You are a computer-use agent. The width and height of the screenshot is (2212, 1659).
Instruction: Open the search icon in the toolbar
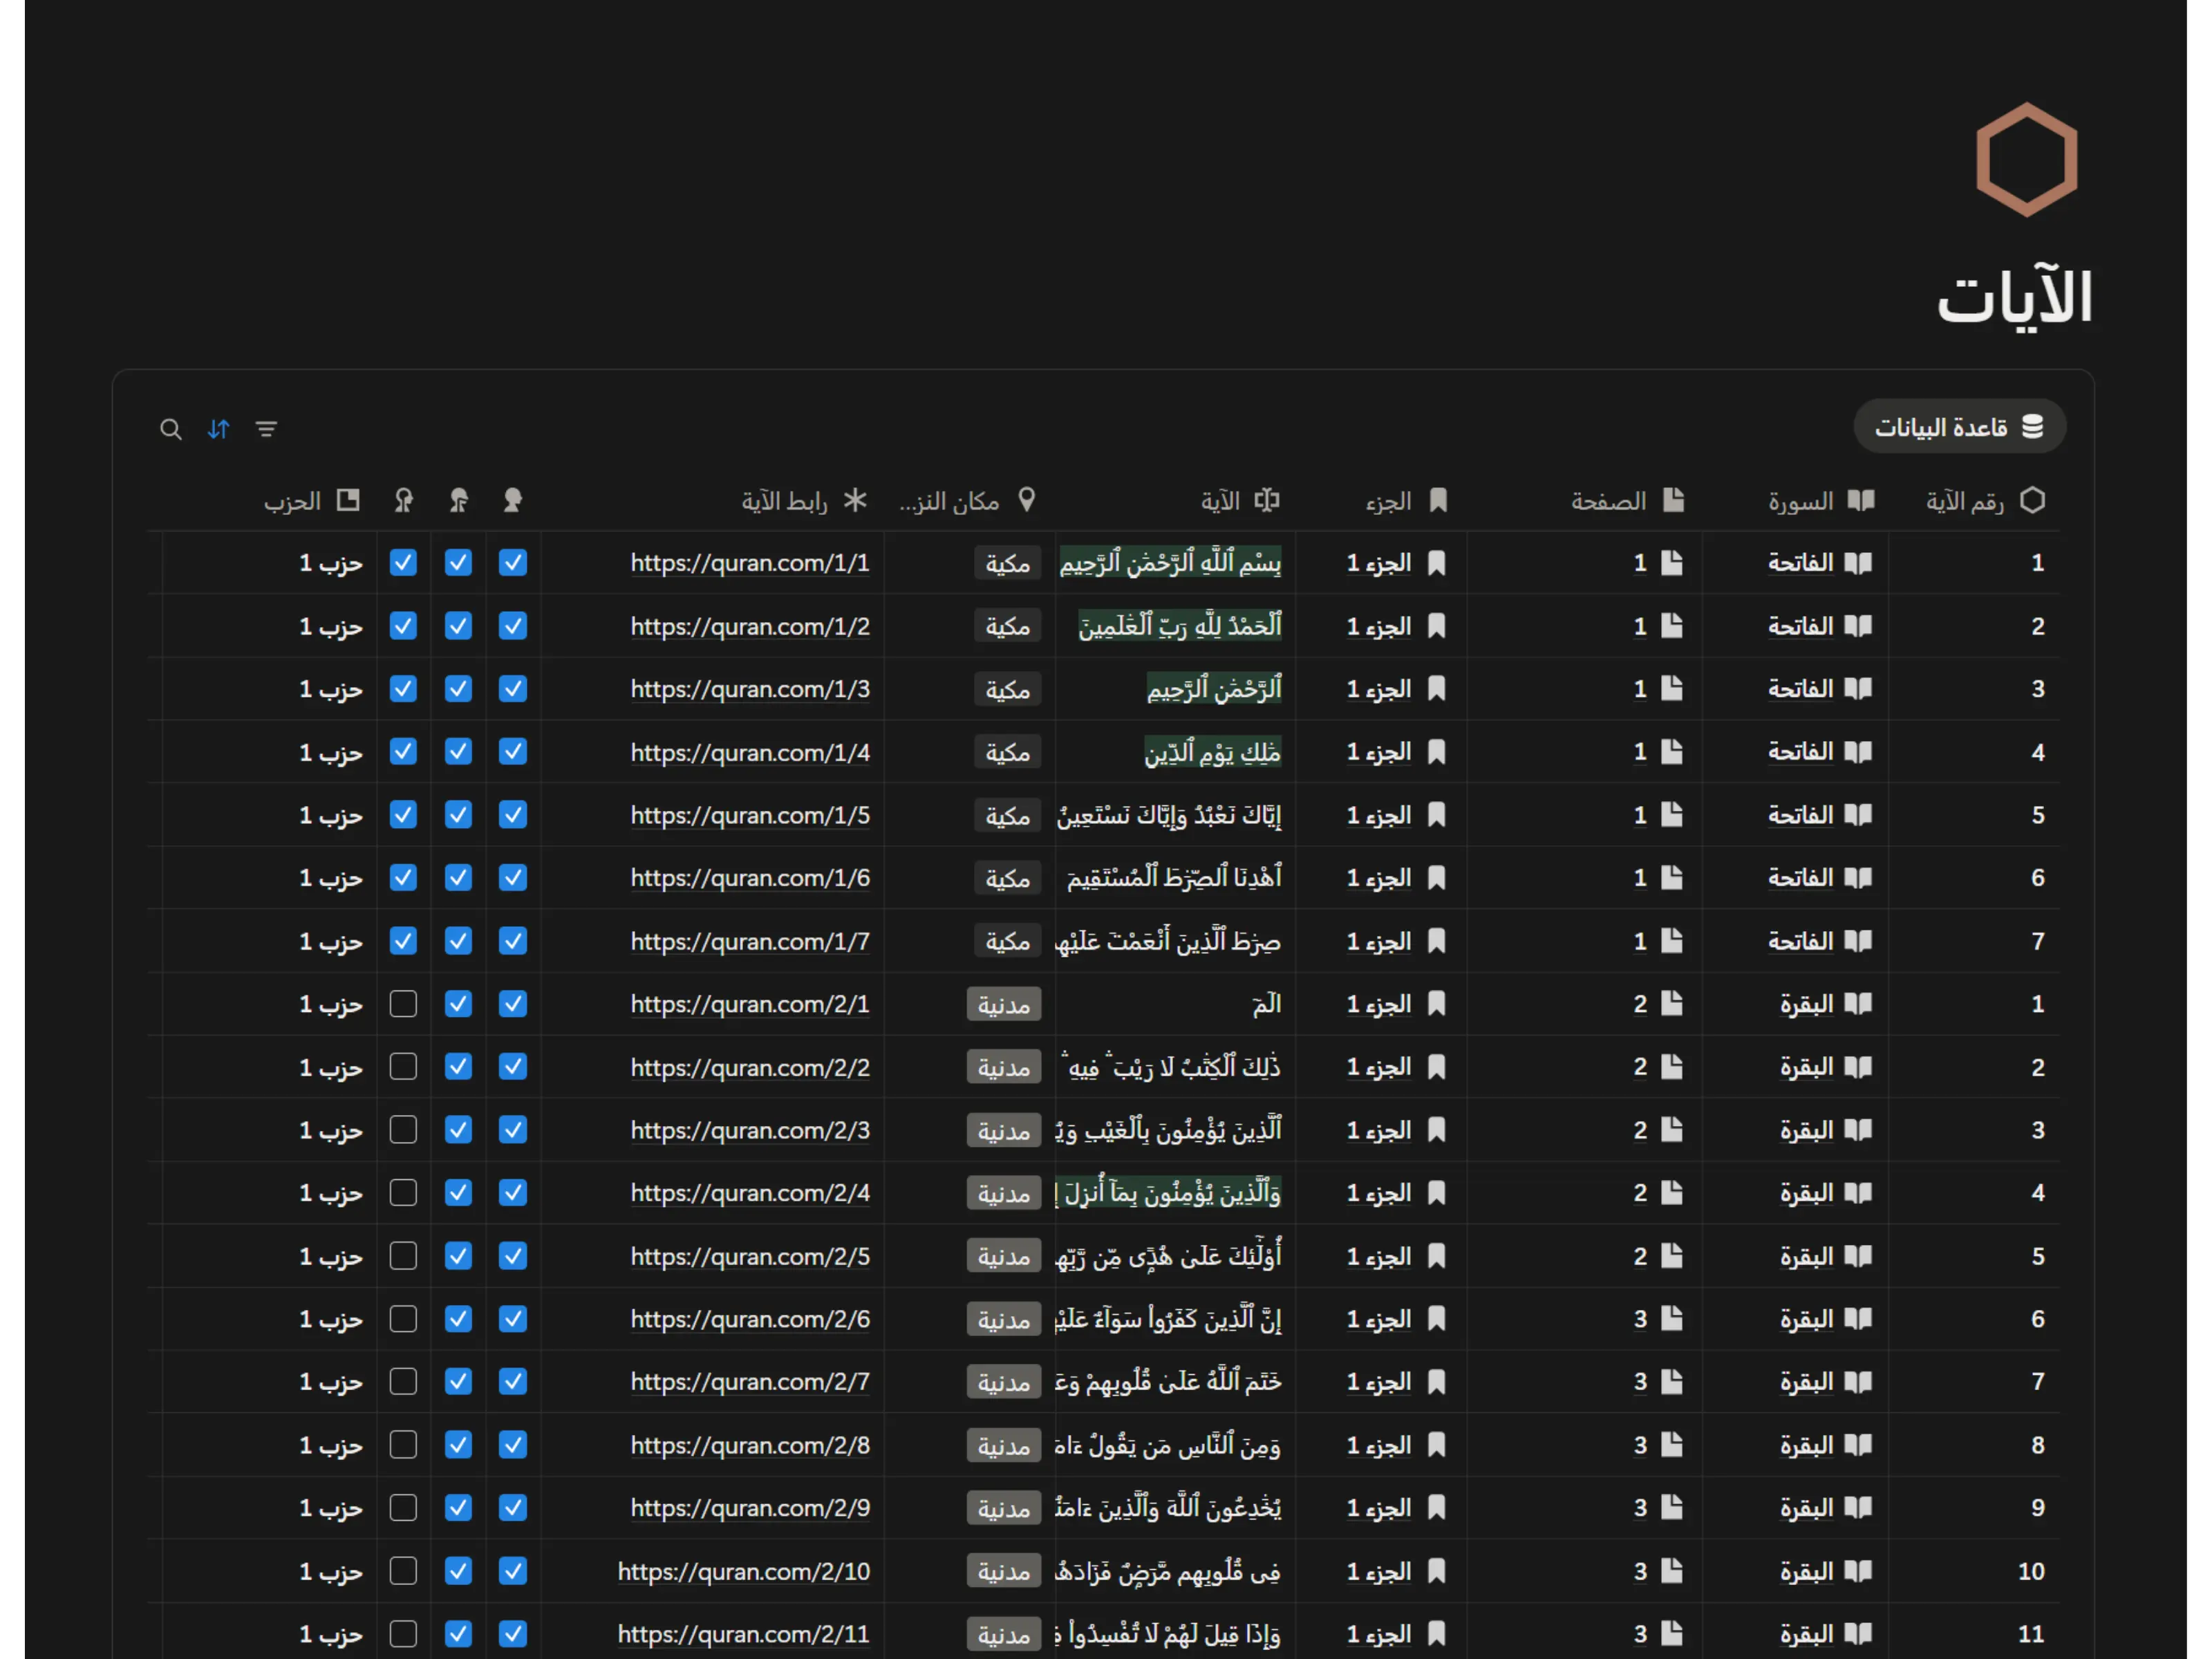[171, 429]
